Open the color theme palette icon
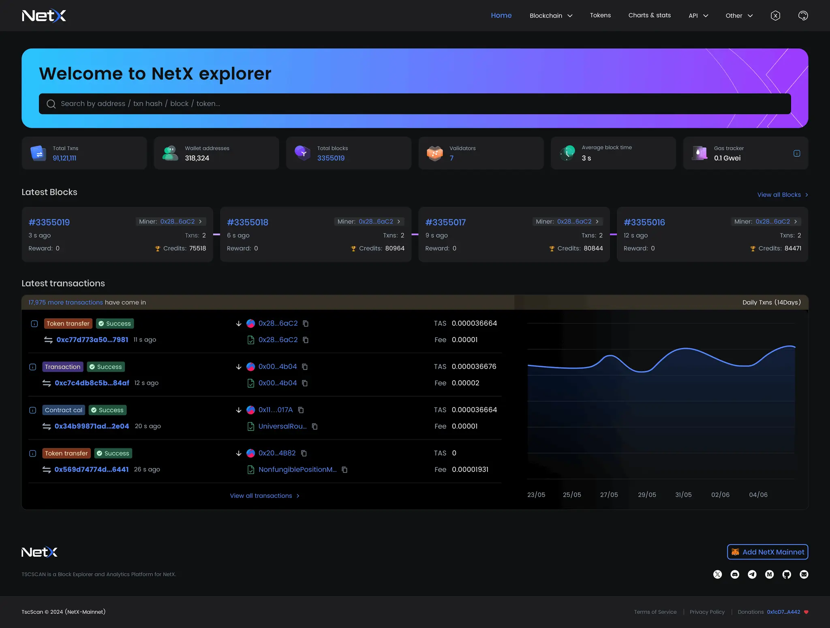This screenshot has height=628, width=830. [803, 15]
